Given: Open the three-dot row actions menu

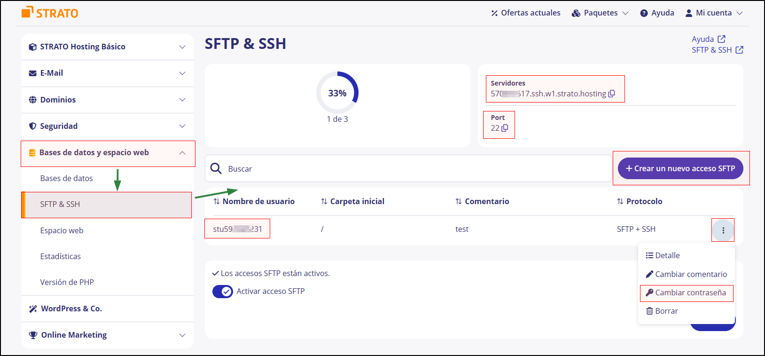Looking at the screenshot, I should click(723, 230).
